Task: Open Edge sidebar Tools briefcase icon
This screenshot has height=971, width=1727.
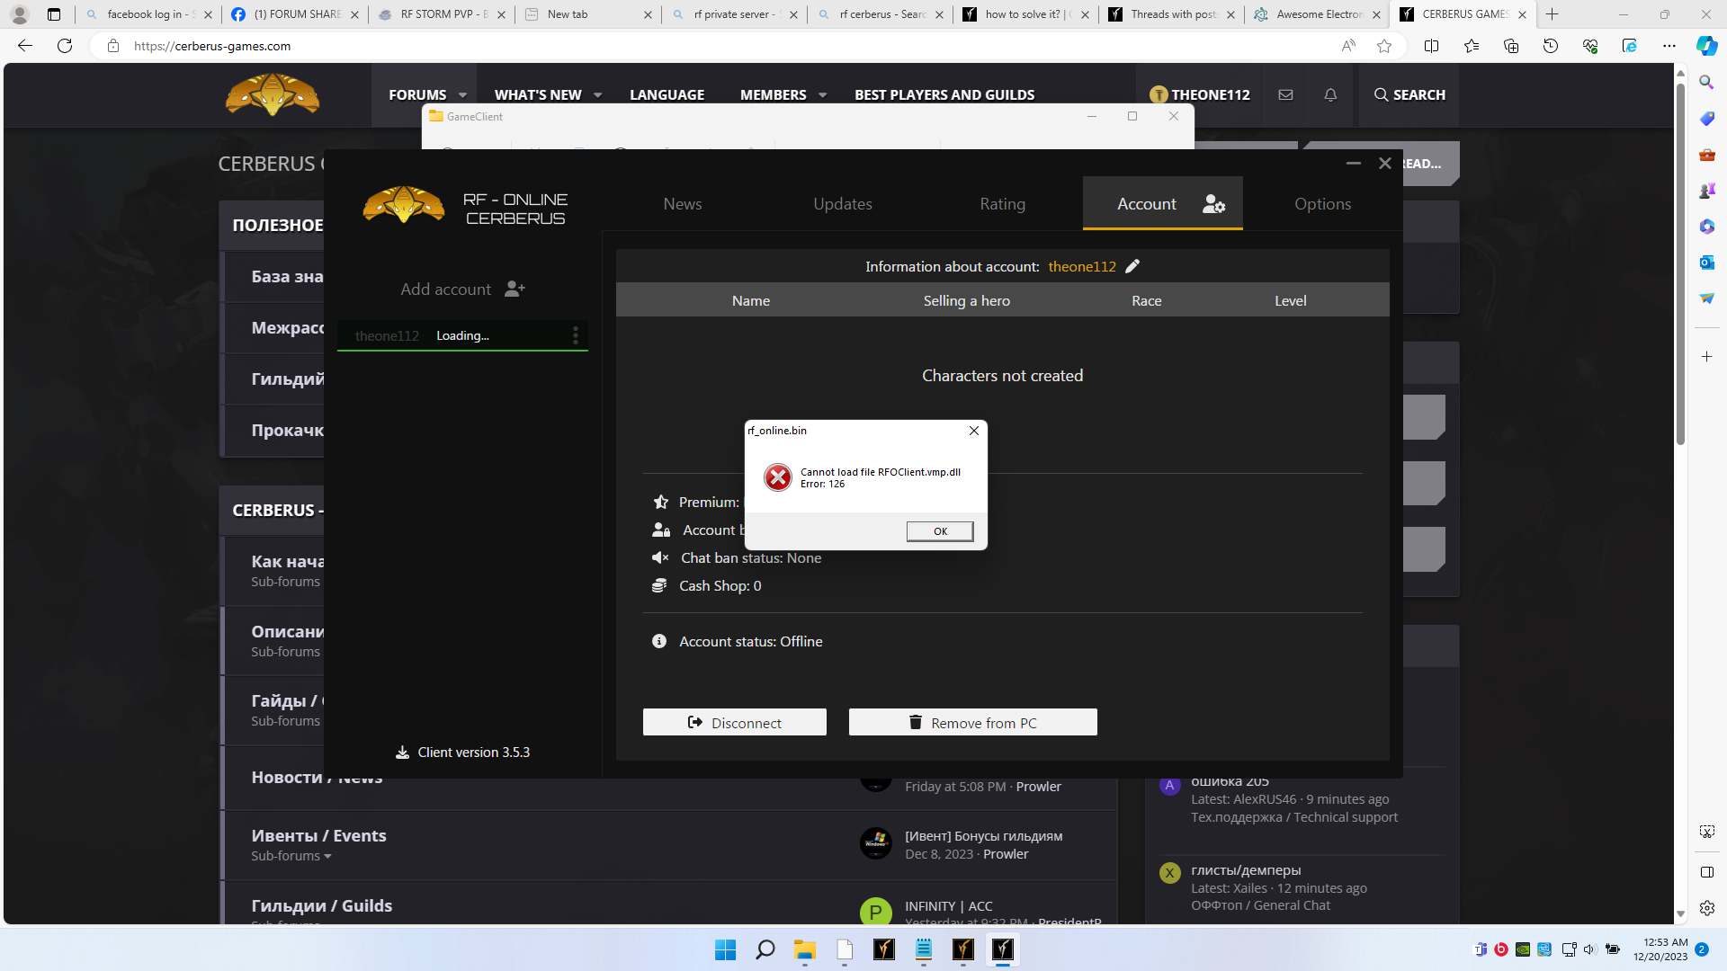Action: coord(1706,155)
